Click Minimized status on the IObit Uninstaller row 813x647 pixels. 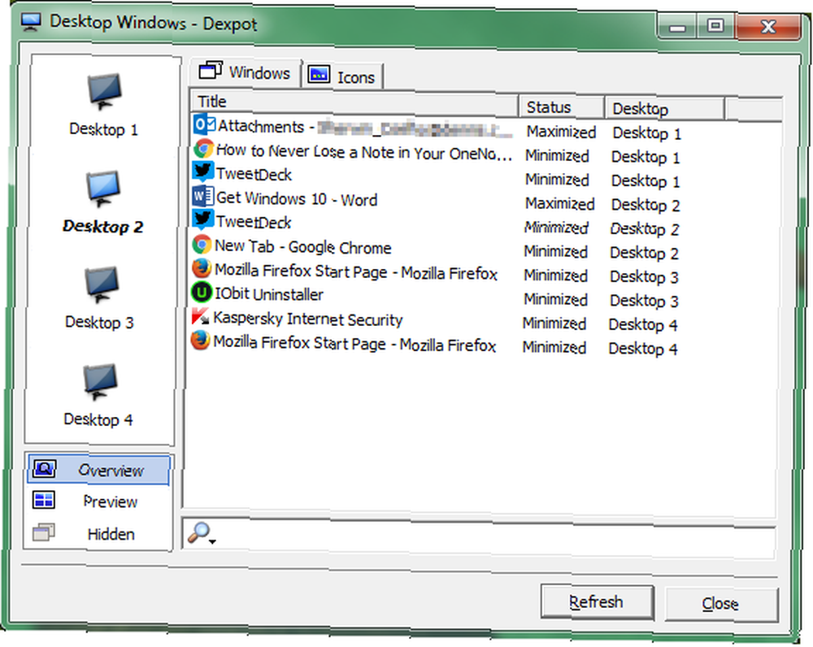pyautogui.click(x=555, y=300)
